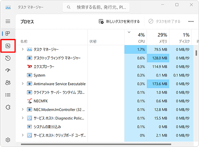Image resolution: width=199 pixels, height=147 pixels.
Task: Click the 0.1 MB/秒 disk cell
Action: pos(180,75)
